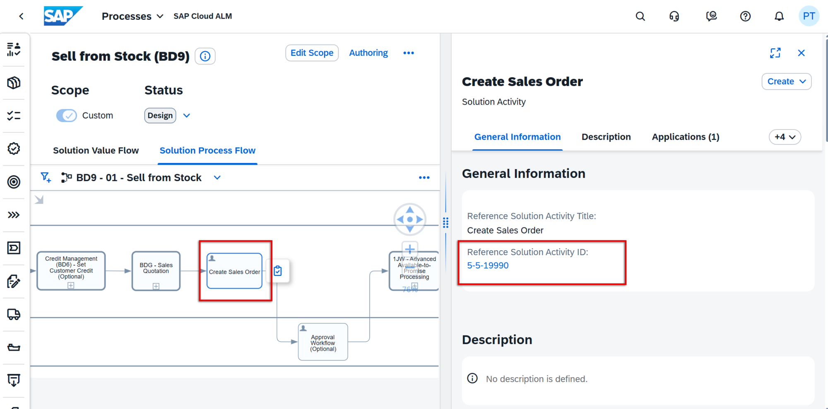Toggle the Custom scope switch
828x409 pixels.
[x=67, y=115]
